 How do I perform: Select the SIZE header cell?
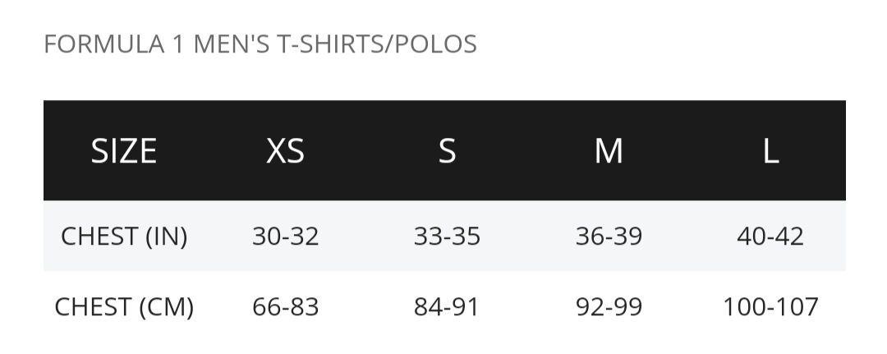[x=123, y=151]
